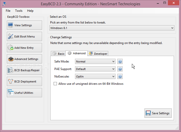Open the Tools menu
The image size is (181, 132).
tap(19, 11)
